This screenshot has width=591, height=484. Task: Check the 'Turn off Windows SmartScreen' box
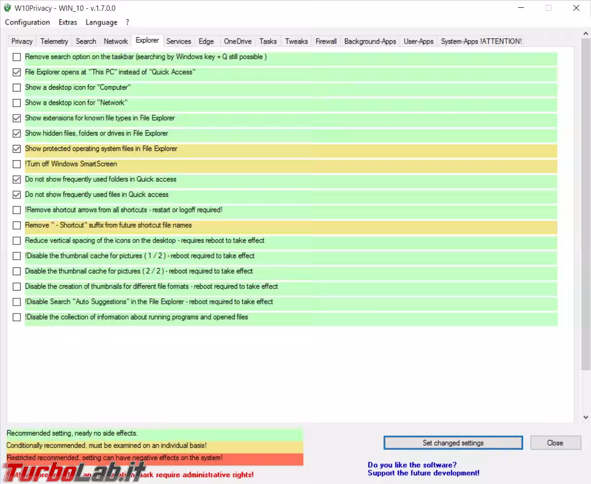point(17,164)
